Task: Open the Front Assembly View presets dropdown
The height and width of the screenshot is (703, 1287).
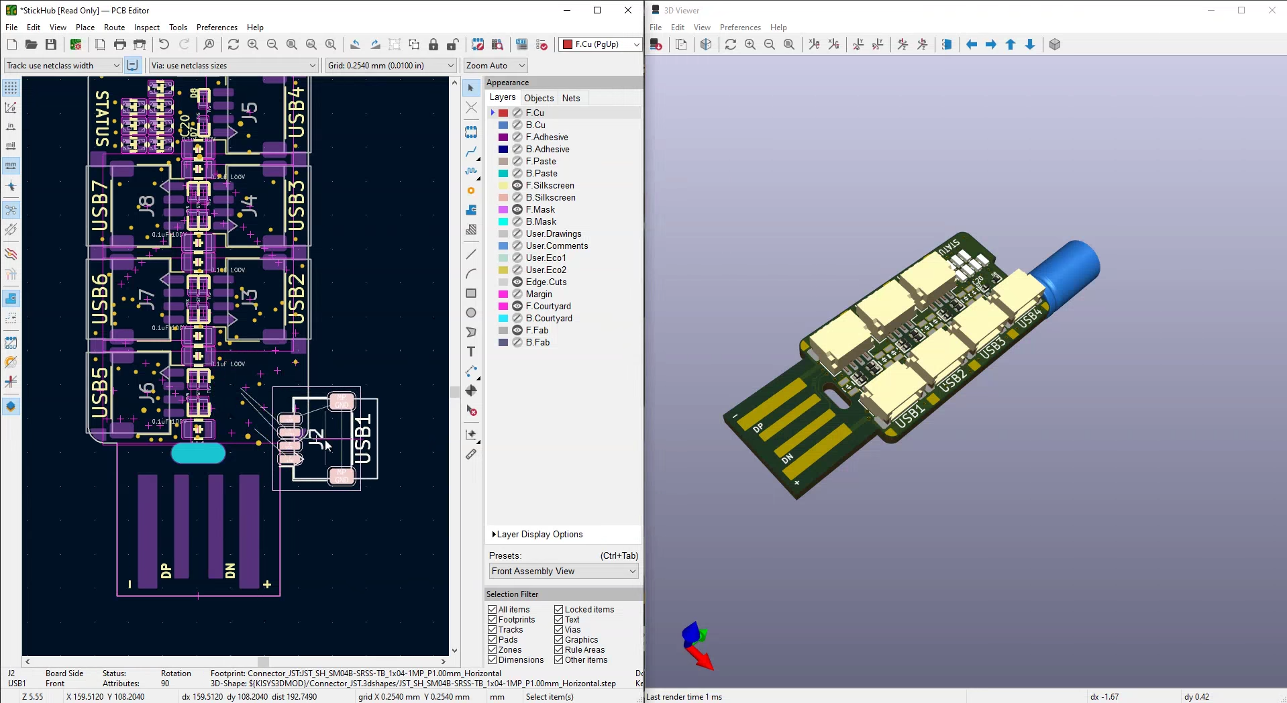Action: 563,572
